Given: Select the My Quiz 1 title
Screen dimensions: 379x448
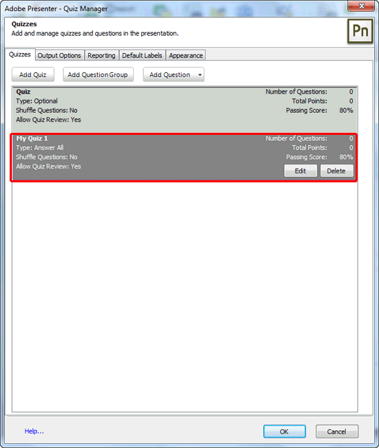Looking at the screenshot, I should [32, 138].
